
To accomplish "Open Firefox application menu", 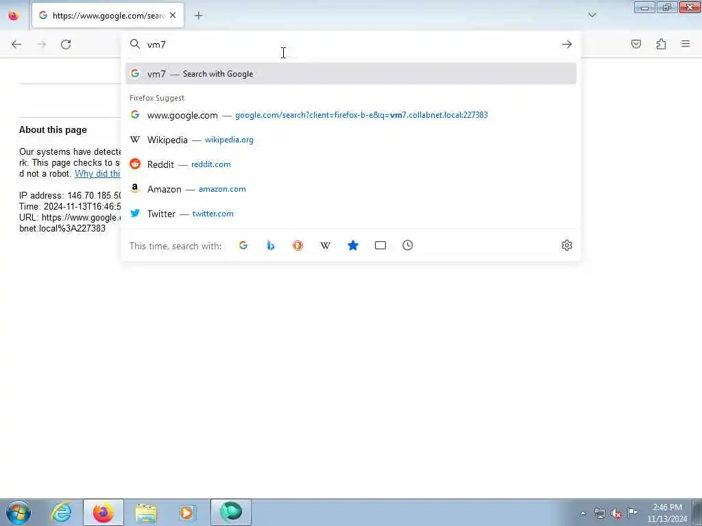I will click(686, 44).
